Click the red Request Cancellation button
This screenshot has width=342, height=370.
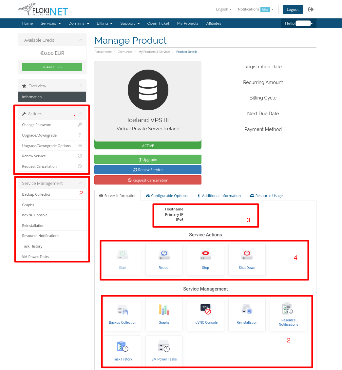148,180
